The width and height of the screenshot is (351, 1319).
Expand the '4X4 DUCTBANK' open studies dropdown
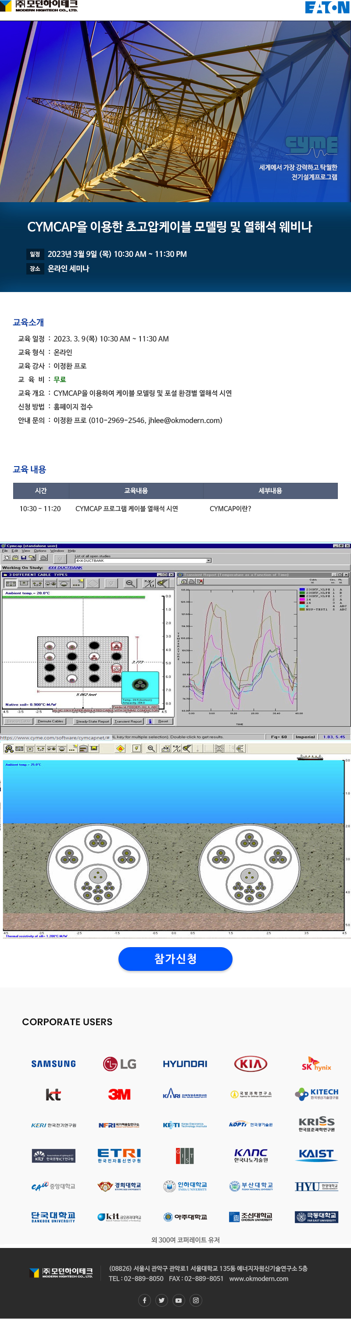[x=208, y=561]
